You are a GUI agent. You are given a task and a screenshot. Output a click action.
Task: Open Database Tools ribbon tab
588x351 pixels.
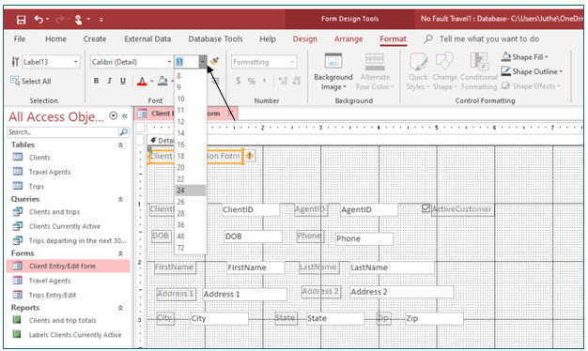(215, 39)
